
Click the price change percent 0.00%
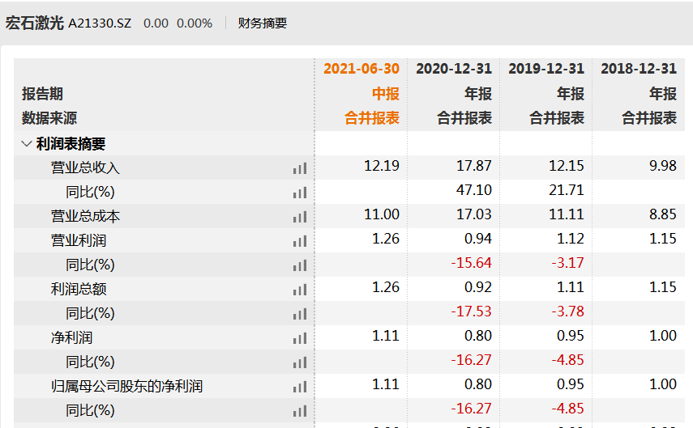coord(195,23)
